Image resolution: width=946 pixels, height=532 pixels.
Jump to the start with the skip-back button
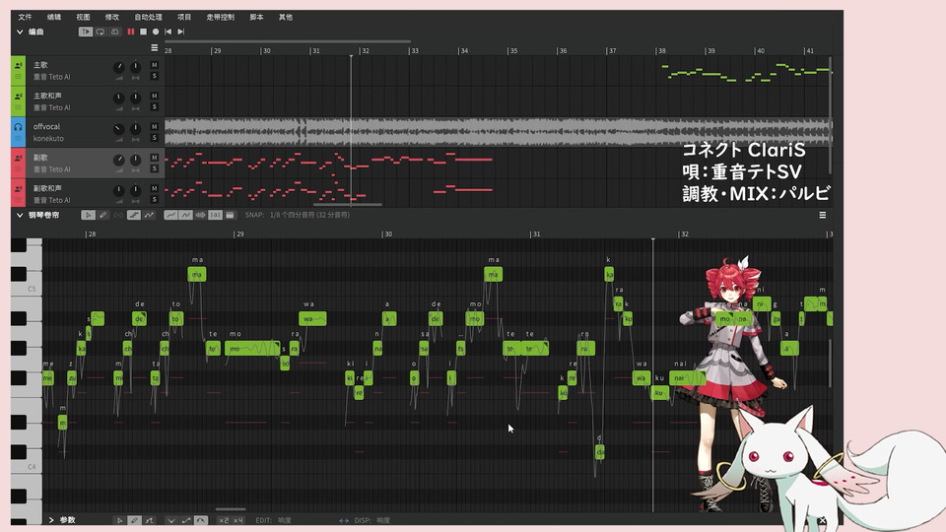168,32
